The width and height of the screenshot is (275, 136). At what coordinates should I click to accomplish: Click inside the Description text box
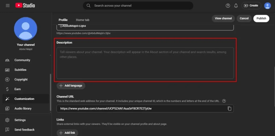pyautogui.click(x=145, y=63)
